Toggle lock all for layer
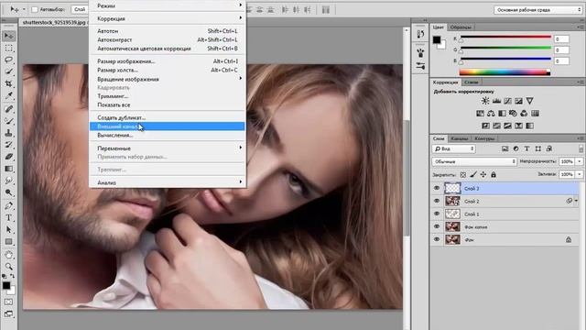The width and height of the screenshot is (586, 330). [x=494, y=175]
